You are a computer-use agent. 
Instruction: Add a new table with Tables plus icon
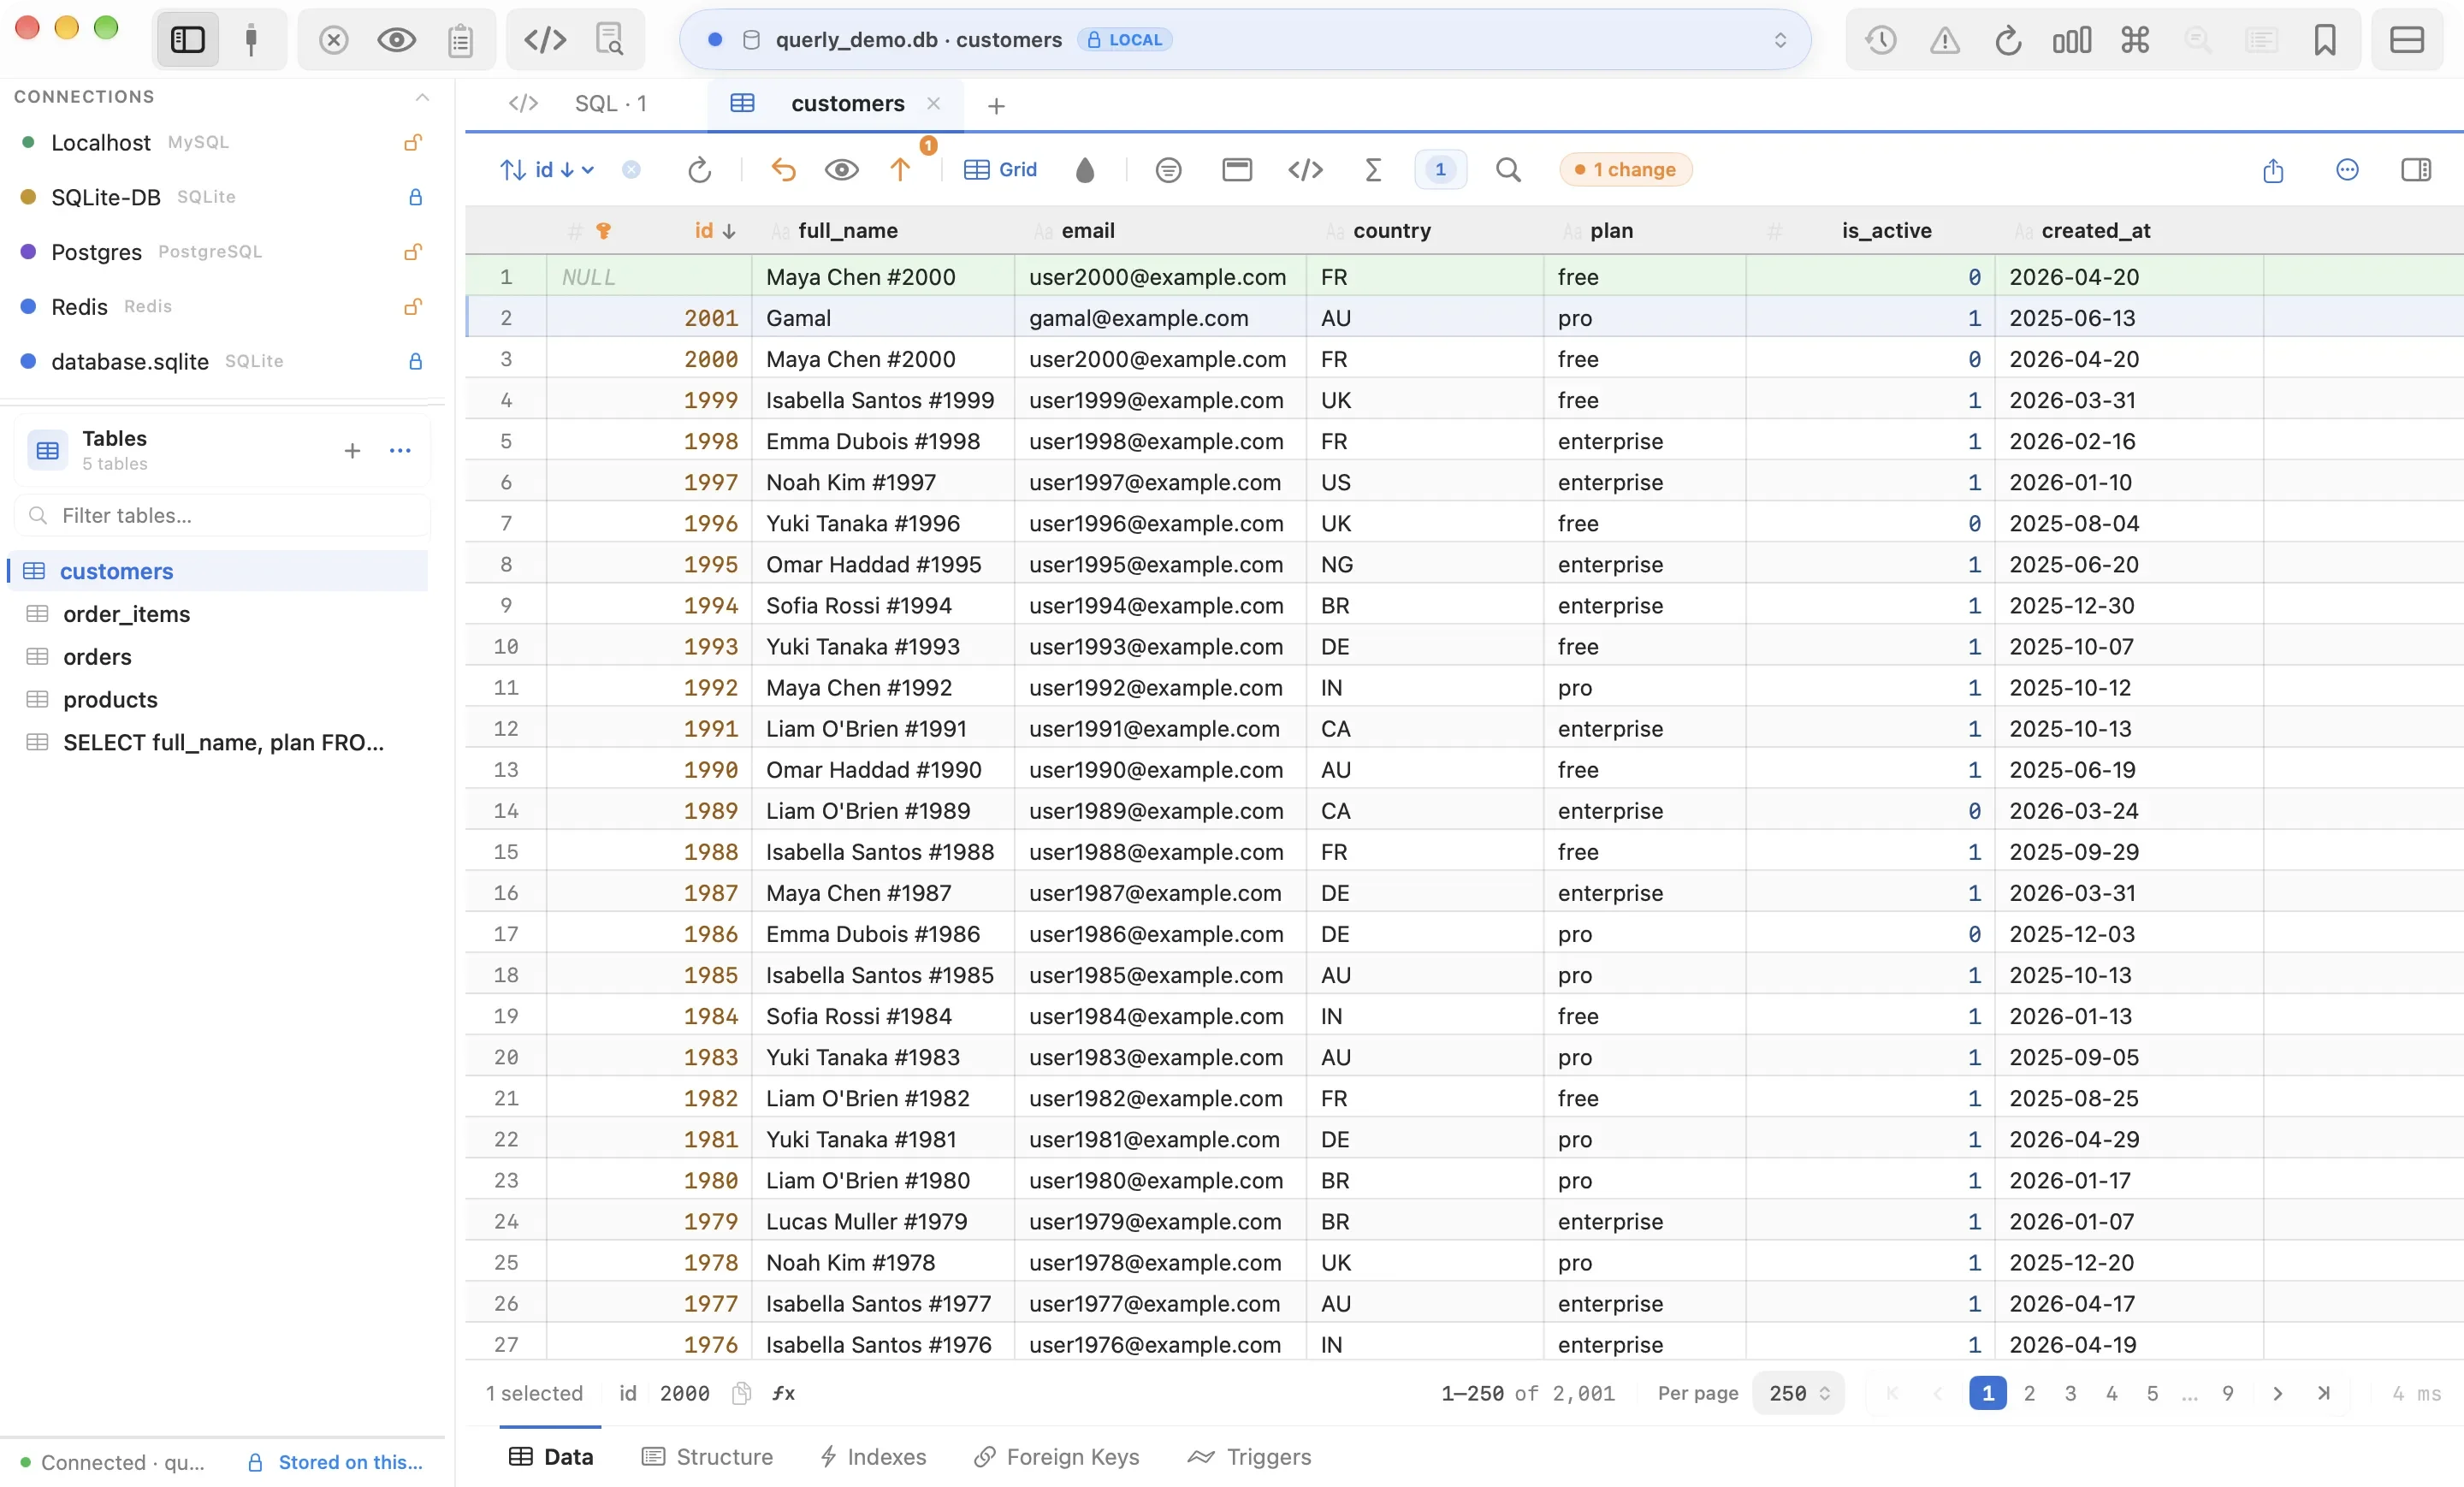352,451
